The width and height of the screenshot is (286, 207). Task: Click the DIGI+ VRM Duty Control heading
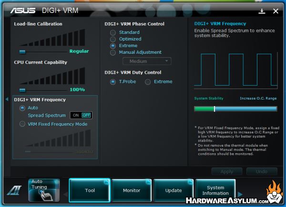[x=133, y=72]
